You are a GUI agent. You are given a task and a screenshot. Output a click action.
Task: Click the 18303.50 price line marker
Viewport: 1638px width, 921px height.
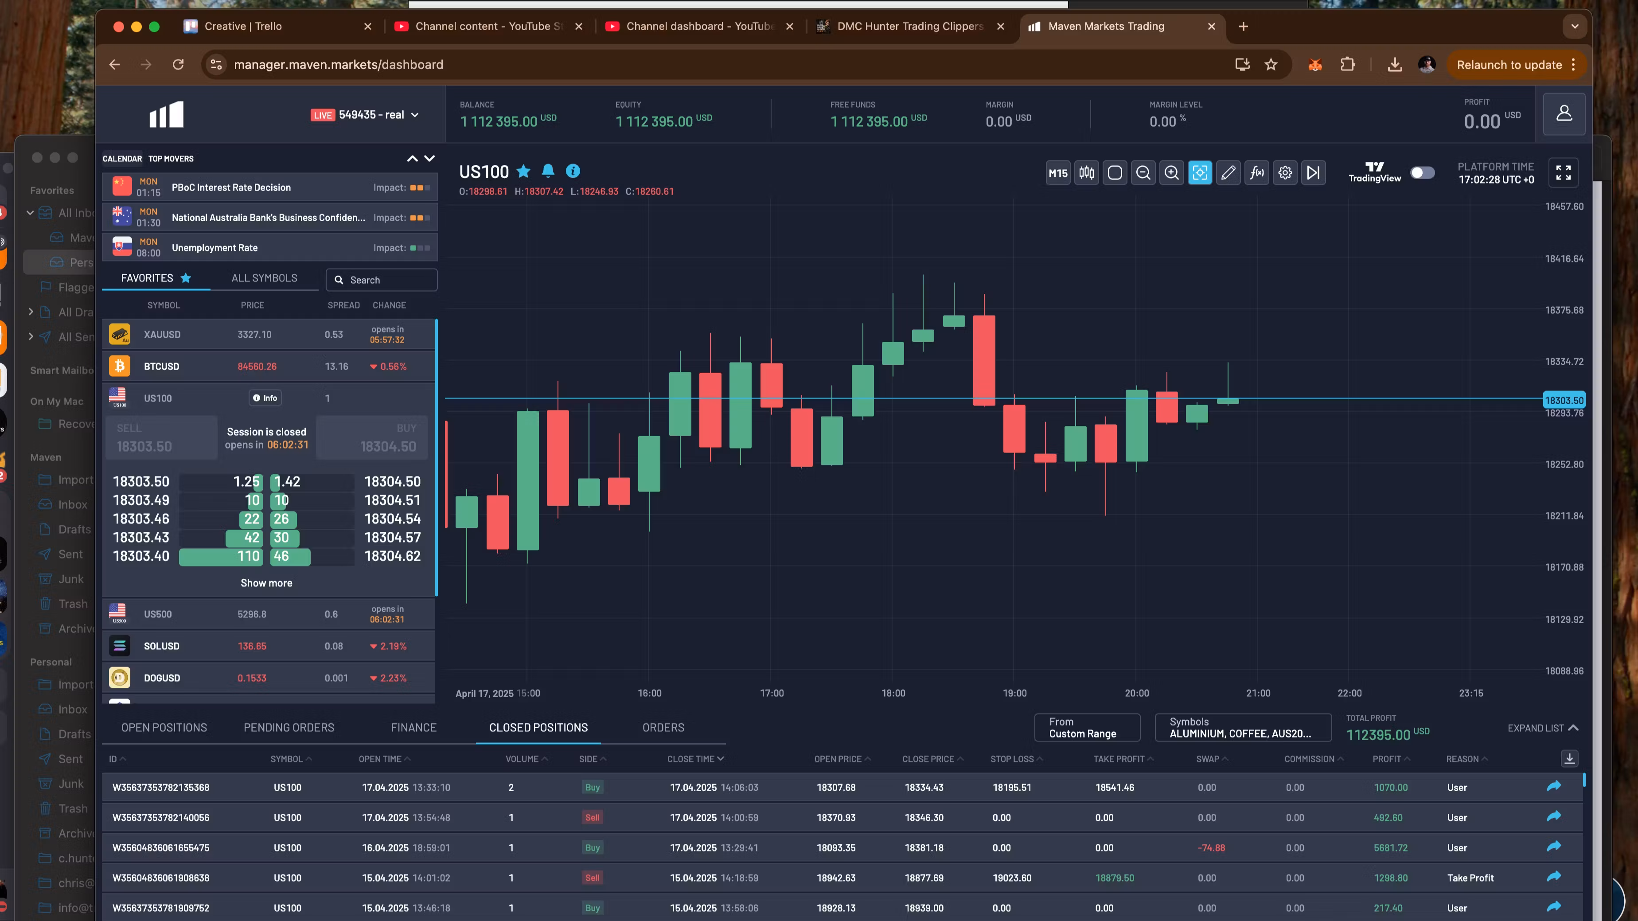tap(1564, 400)
